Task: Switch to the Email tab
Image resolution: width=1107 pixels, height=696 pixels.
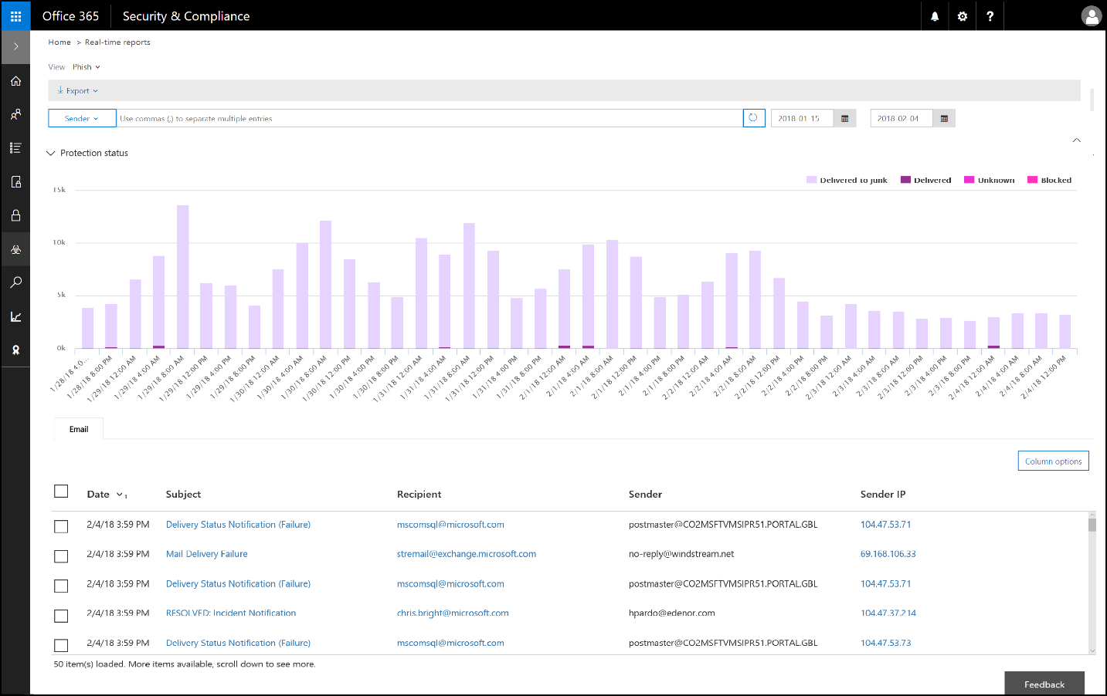Action: tap(77, 428)
